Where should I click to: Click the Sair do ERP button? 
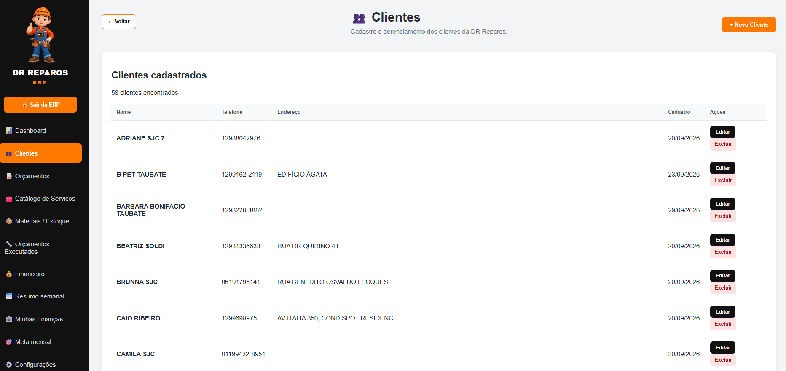click(x=40, y=105)
